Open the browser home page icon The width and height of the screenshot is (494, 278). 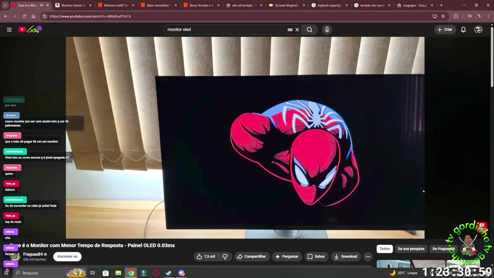[x=34, y=16]
